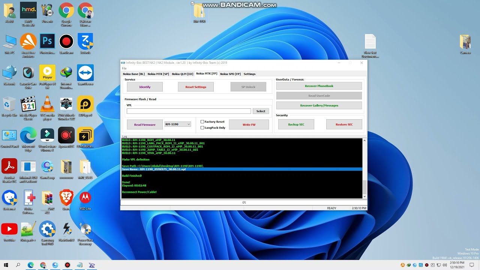
Task: Select the highlighted Save Name log line
Action: tap(242, 169)
